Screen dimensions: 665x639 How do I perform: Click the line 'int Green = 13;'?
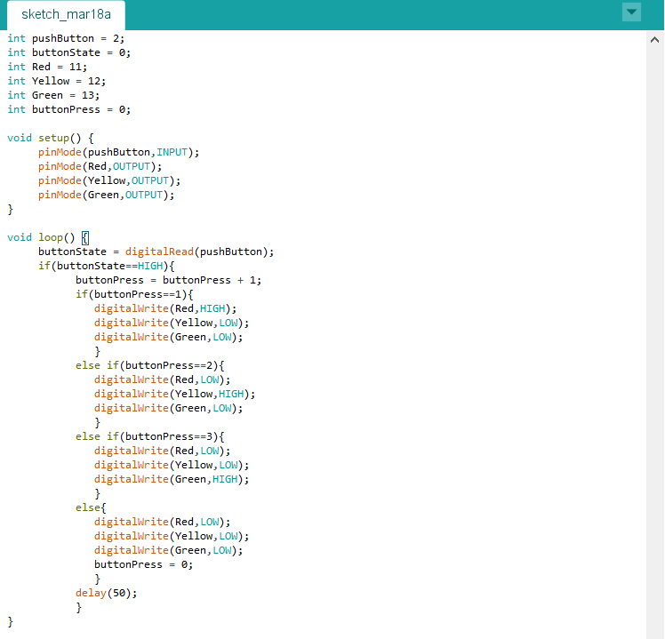(x=53, y=95)
